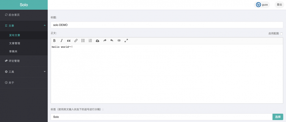Click the undo arrow in editor toolbar

tap(112, 40)
